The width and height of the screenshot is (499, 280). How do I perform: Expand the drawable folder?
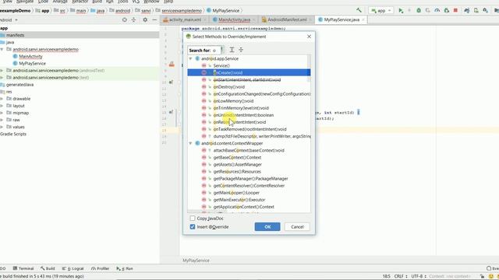[2, 99]
